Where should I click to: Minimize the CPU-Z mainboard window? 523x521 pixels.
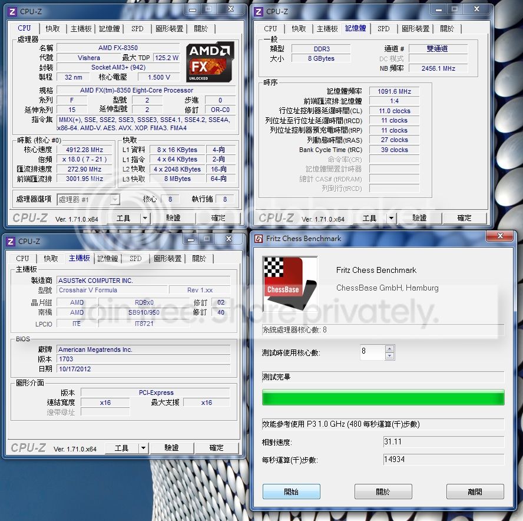(191, 239)
